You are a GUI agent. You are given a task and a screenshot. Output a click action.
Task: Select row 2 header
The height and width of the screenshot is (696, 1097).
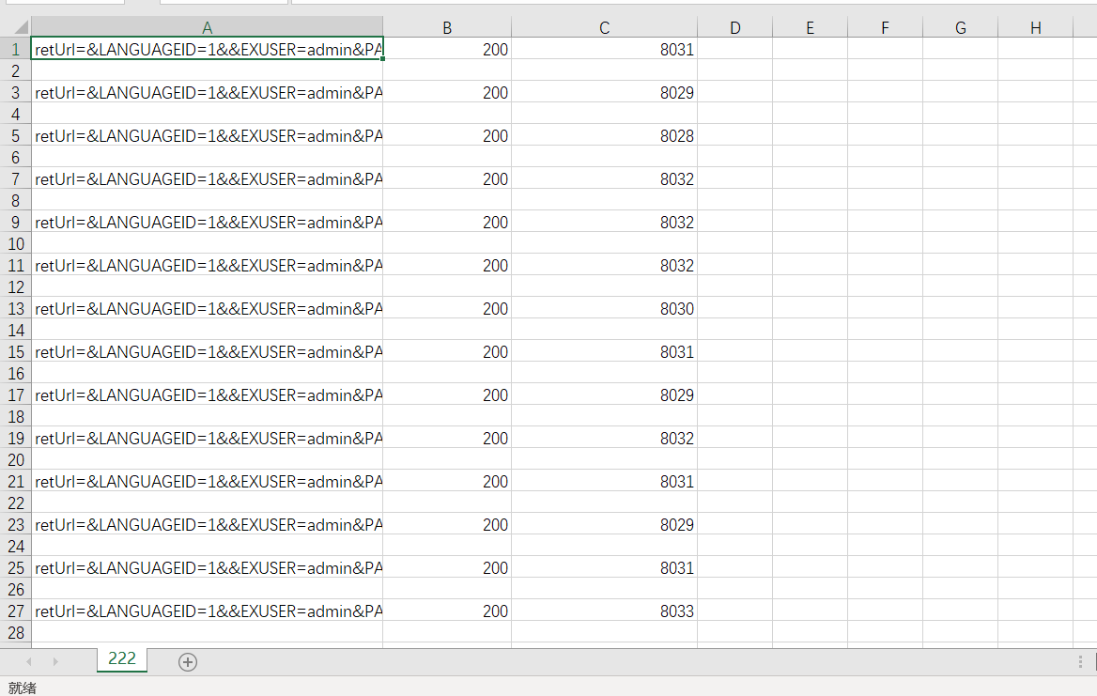pos(16,70)
